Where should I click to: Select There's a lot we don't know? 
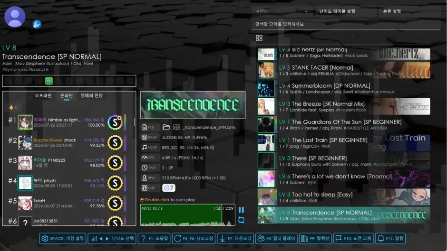click(344, 179)
